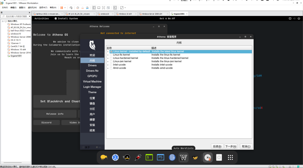Launch the blue sigma hexagon dock app

115,157
